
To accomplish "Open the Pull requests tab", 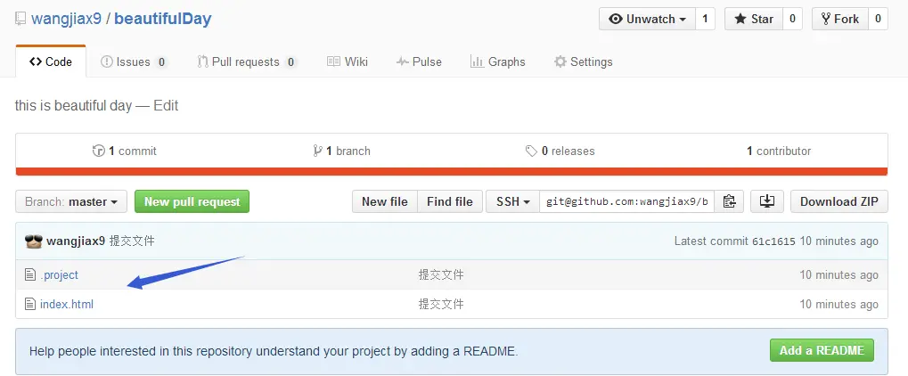I will coord(247,62).
